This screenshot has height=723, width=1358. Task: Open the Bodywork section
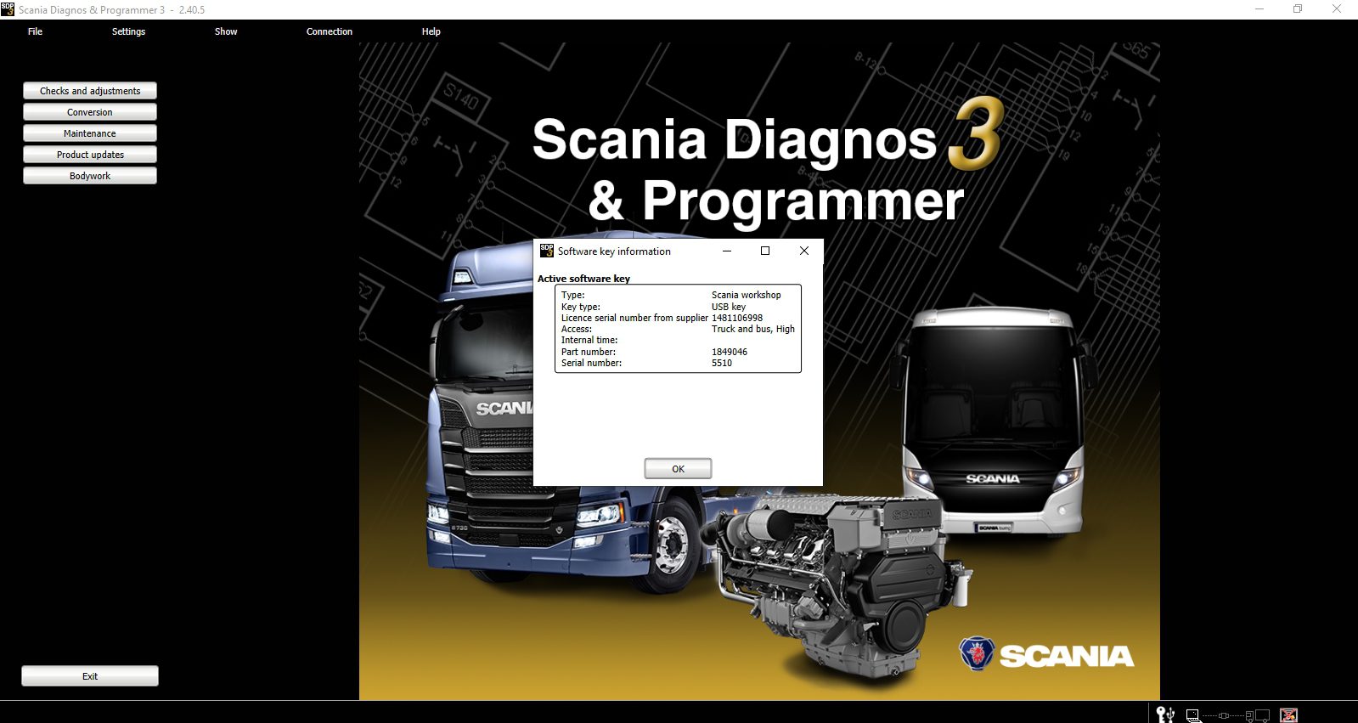90,176
